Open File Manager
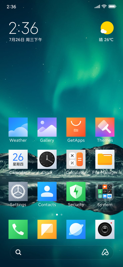This screenshot has height=267, width=123. tap(105, 159)
